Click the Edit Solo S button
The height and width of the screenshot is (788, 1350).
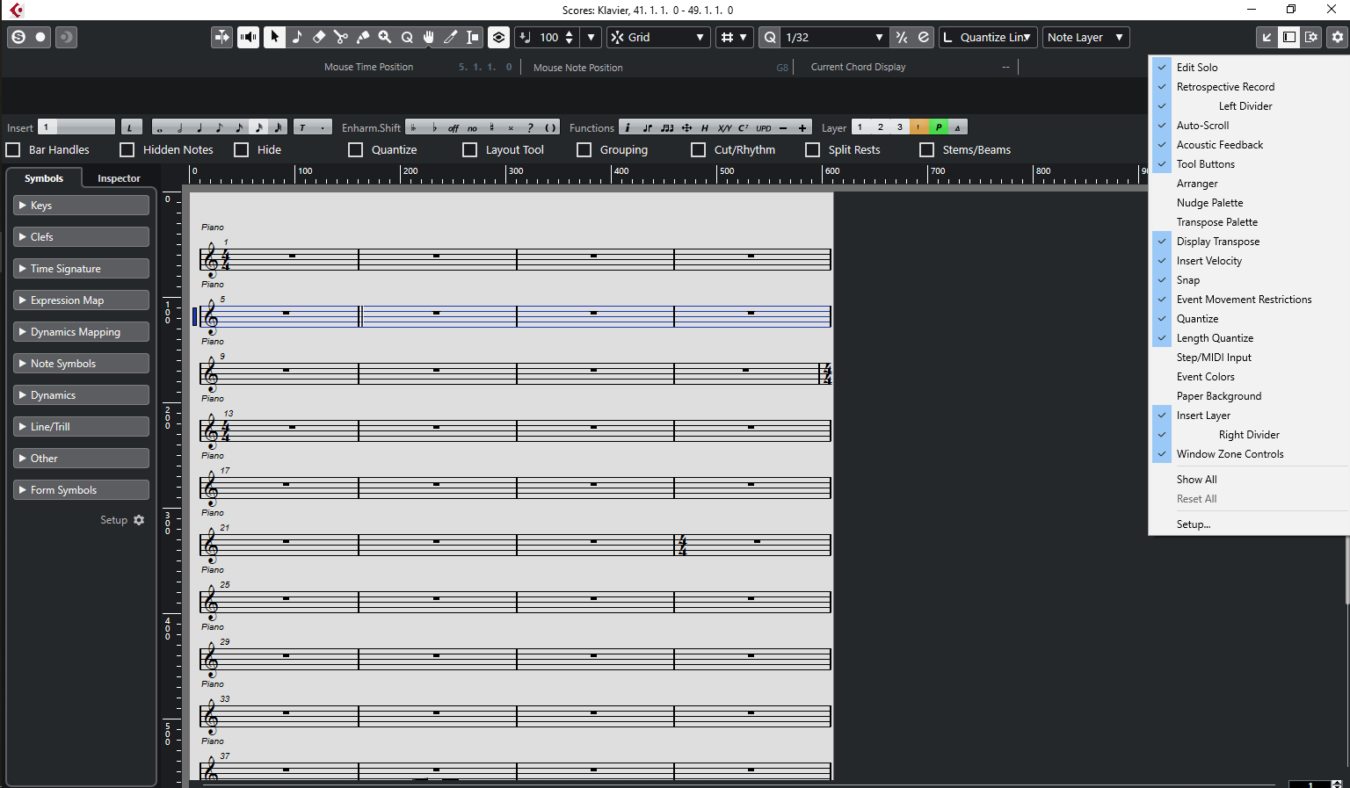pos(18,37)
